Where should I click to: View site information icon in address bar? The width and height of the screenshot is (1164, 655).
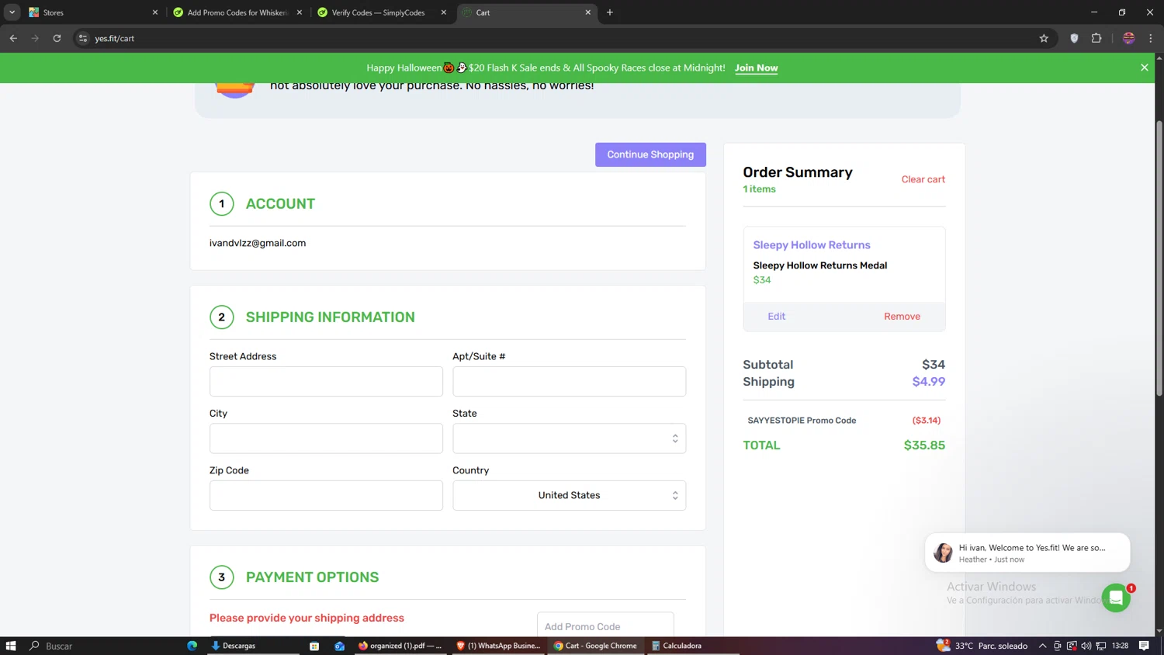pos(83,38)
